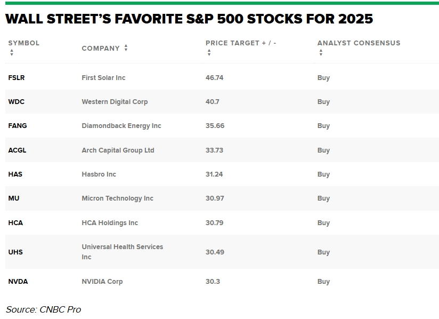Screen dimensions: 439x319
Task: Select First Solar Inc company name
Action: point(103,78)
